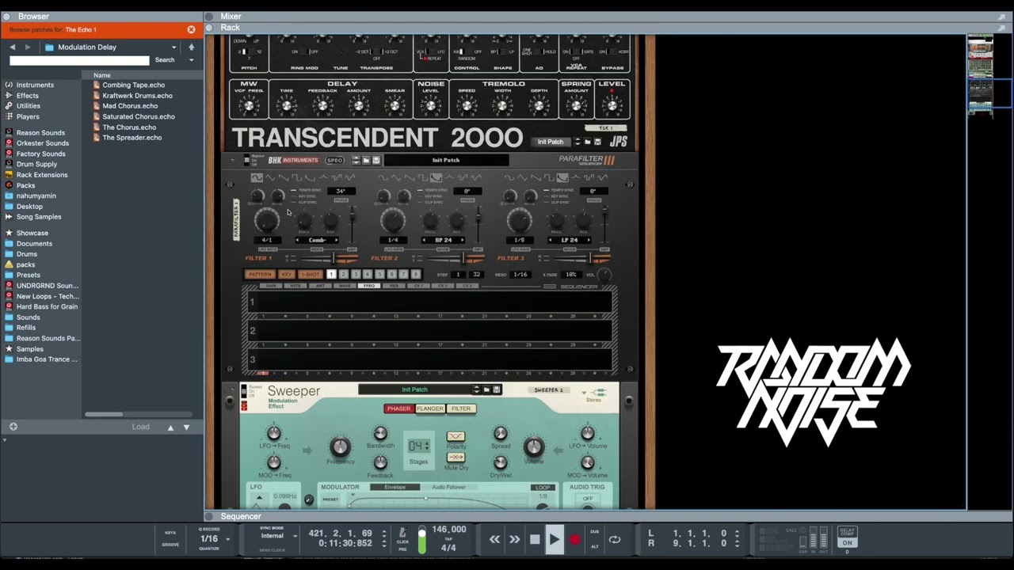Image resolution: width=1014 pixels, height=570 pixels.
Task: Select the FLANGER mode in Sweeper
Action: coord(430,408)
